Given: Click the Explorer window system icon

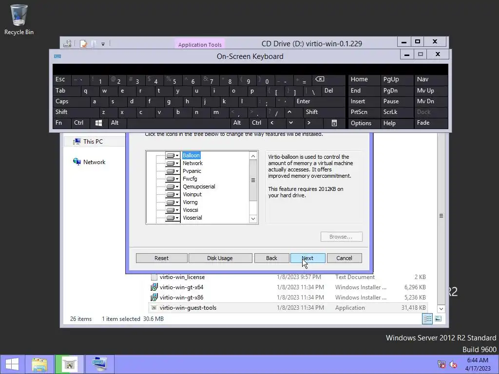Looking at the screenshot, I should click(x=67, y=43).
